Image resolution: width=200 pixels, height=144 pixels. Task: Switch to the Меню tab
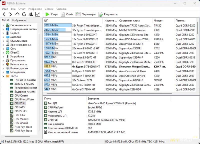(5, 20)
